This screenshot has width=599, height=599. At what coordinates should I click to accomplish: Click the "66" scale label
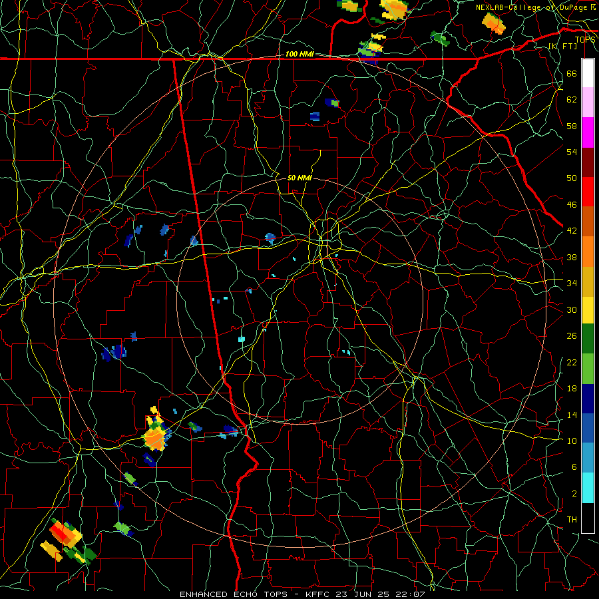coord(572,73)
